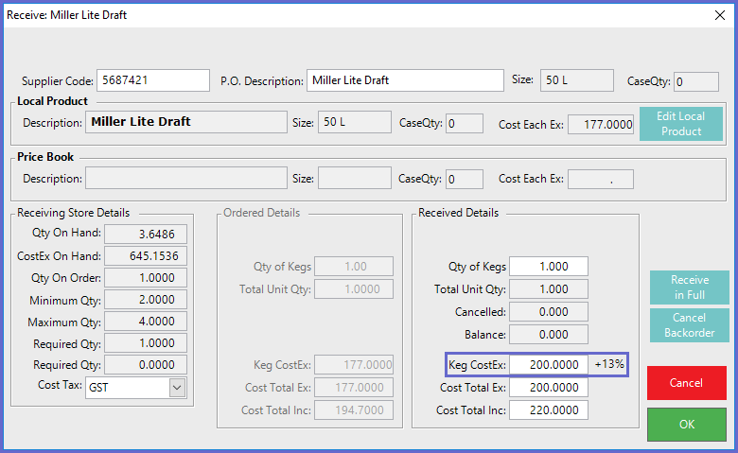The image size is (738, 453).
Task: Click the Balance field in Received Details
Action: (549, 335)
